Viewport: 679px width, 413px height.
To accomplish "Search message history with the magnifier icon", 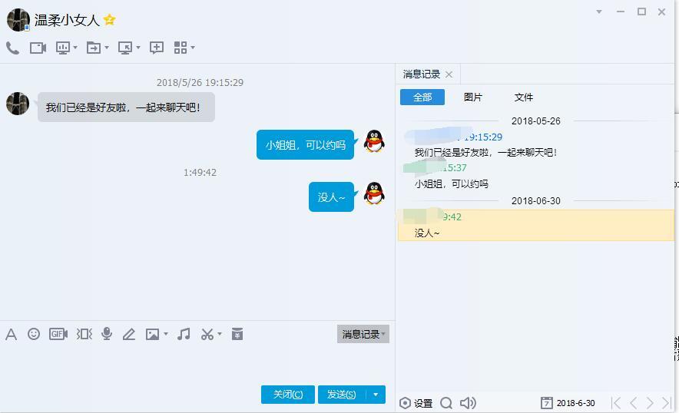I will point(446,403).
